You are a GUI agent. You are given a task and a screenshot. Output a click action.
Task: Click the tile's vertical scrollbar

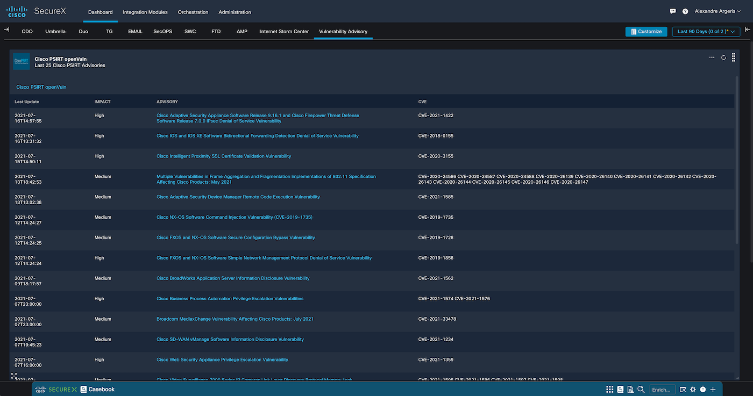(x=737, y=161)
